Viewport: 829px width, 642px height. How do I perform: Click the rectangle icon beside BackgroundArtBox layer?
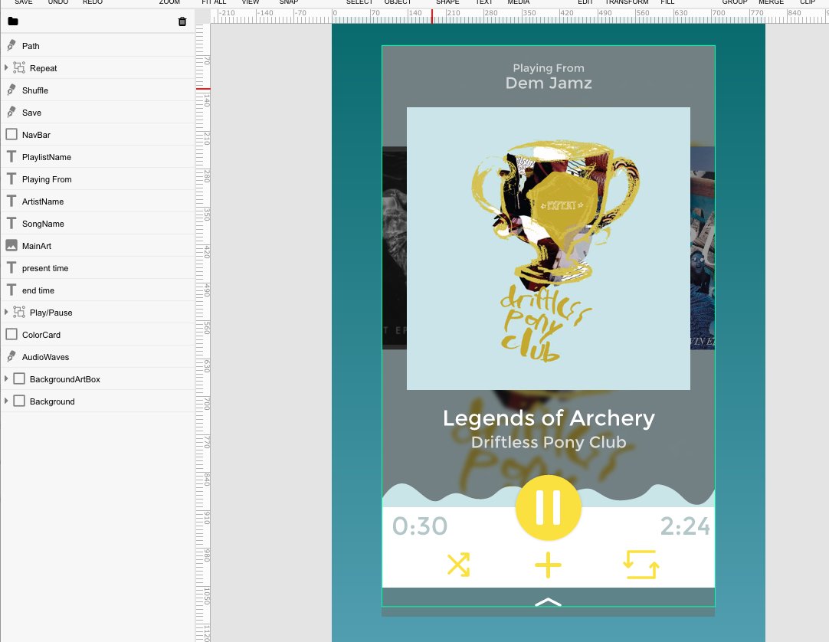tap(19, 378)
